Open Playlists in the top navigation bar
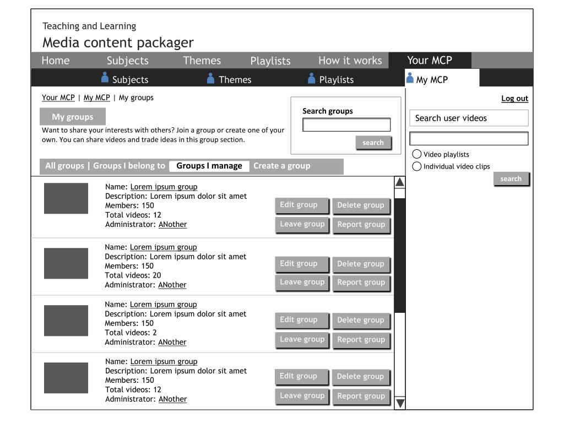The image size is (564, 423). [270, 61]
